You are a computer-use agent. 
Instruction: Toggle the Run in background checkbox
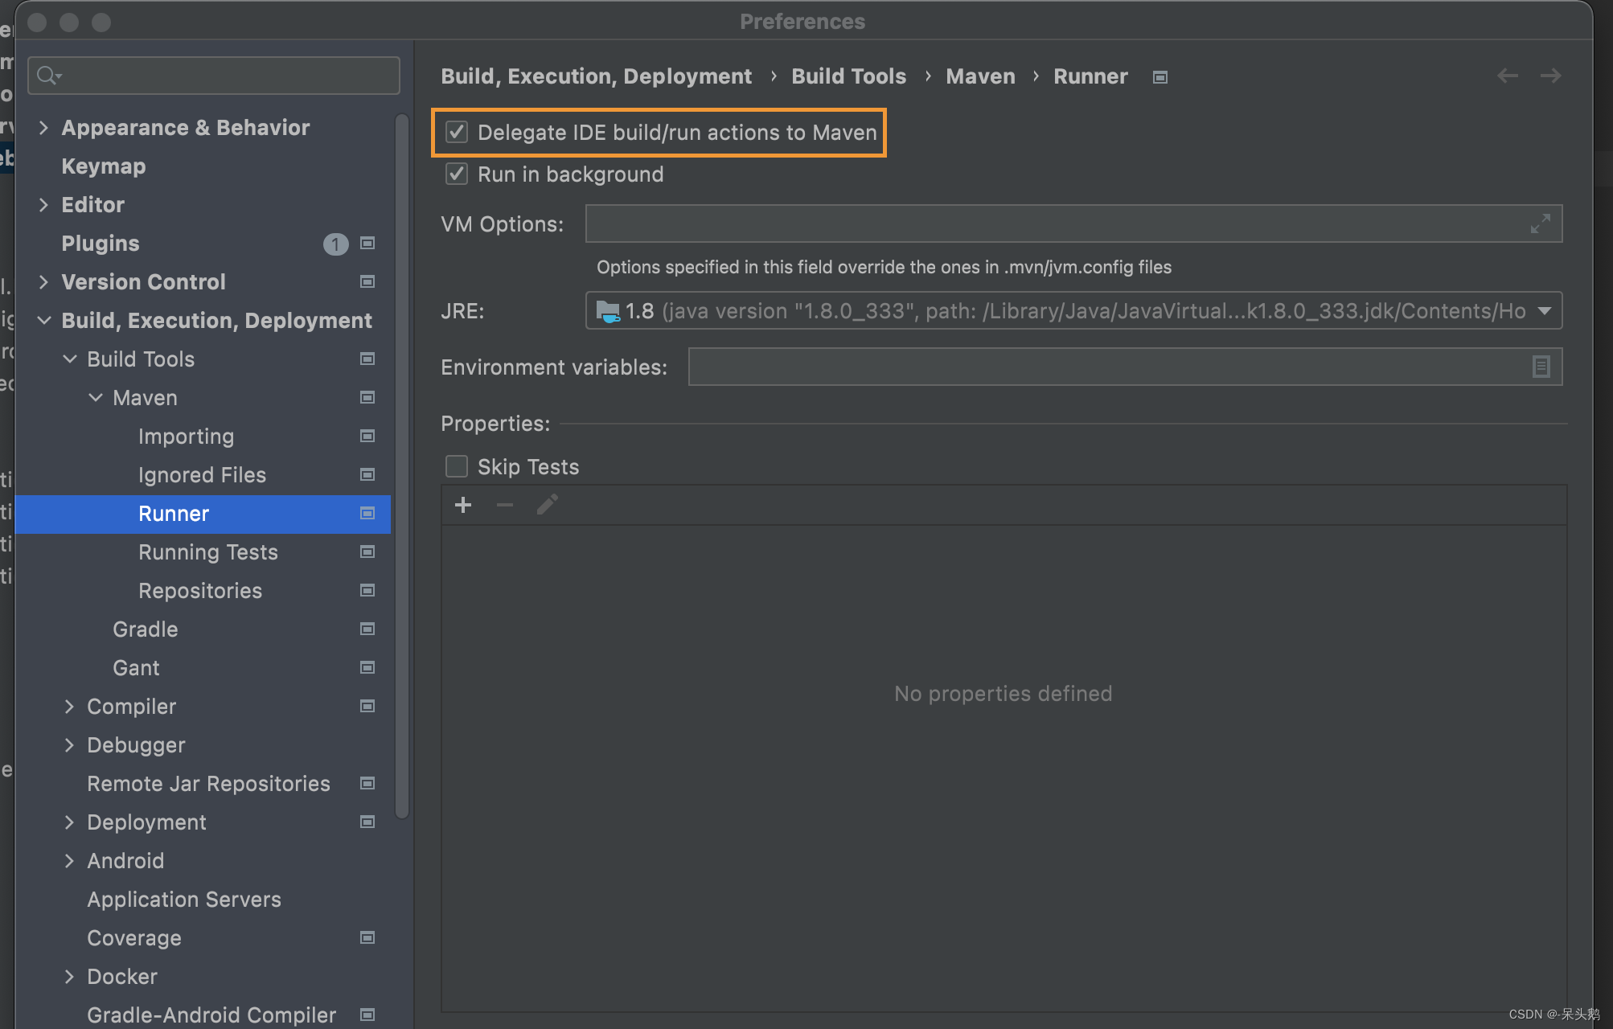pyautogui.click(x=457, y=174)
